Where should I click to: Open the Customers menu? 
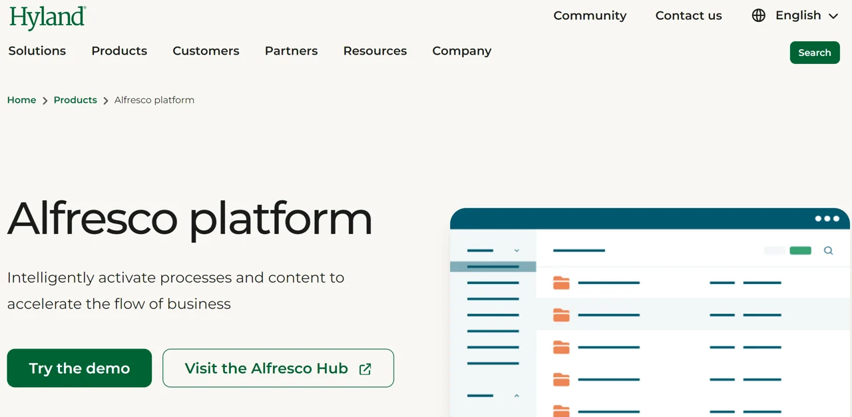pos(206,51)
